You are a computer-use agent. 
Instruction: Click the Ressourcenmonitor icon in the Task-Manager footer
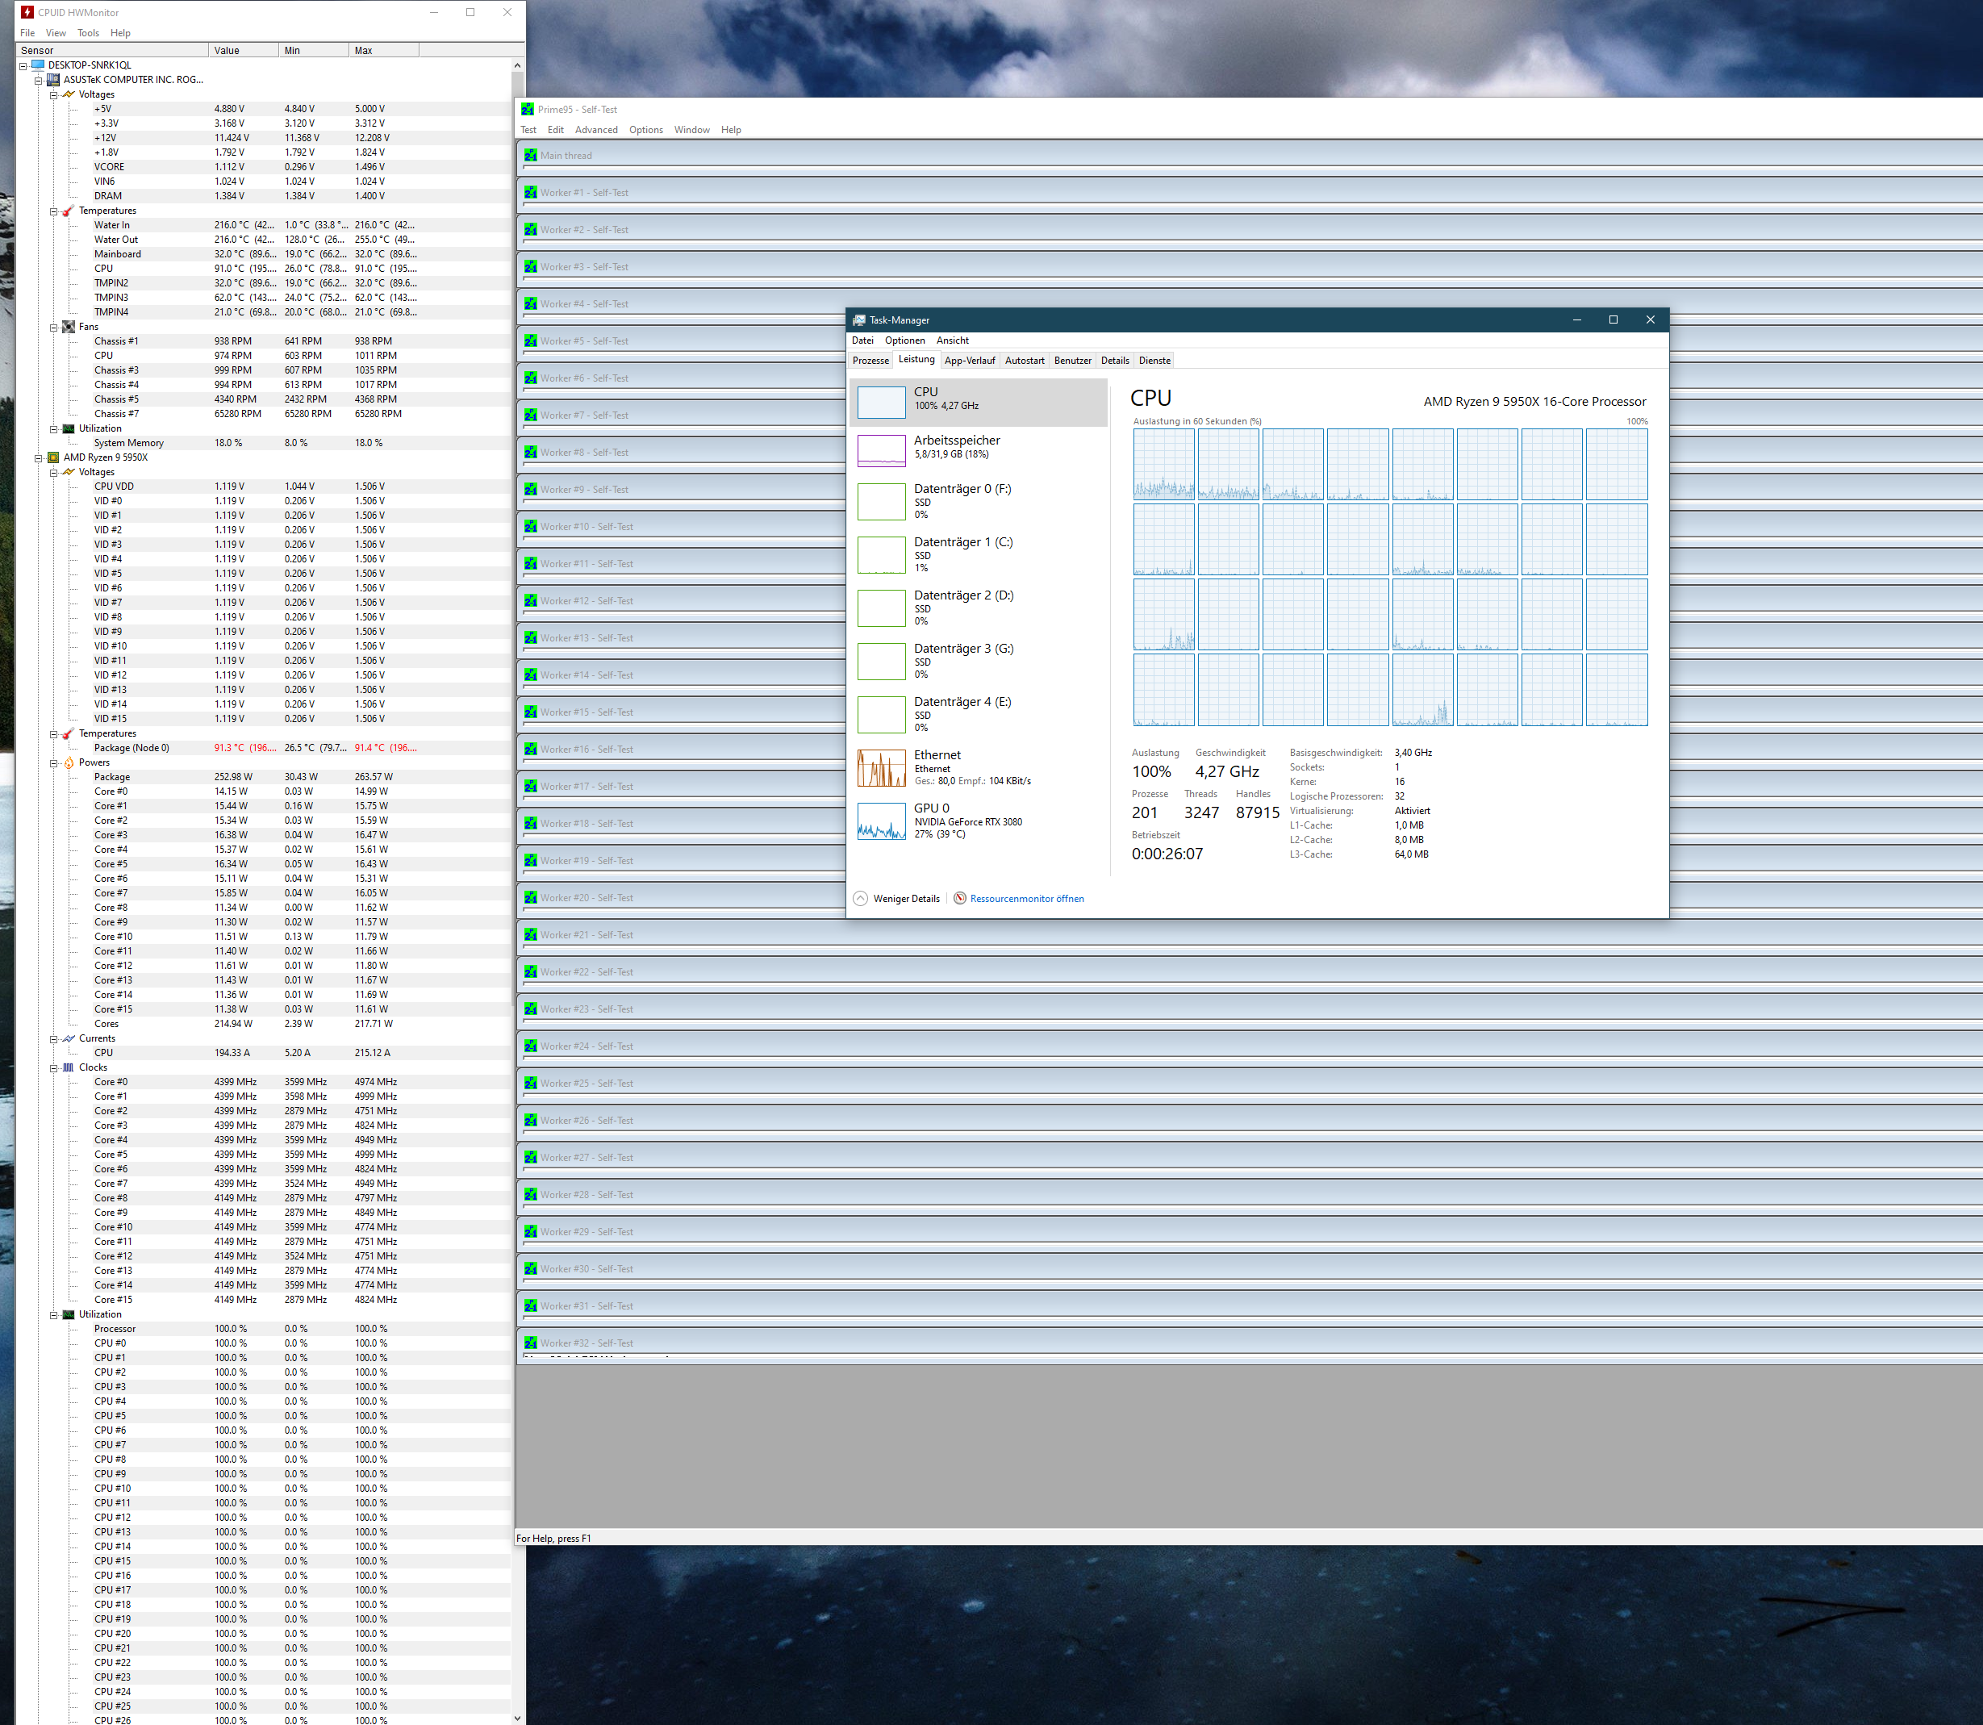[x=960, y=898]
